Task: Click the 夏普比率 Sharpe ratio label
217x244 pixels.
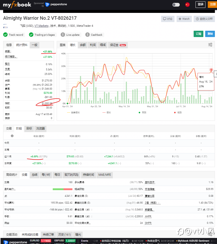Action: 150,196
